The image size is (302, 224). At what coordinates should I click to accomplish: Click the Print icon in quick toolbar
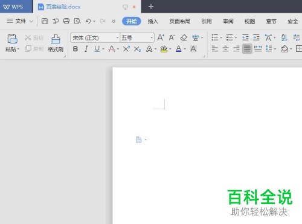[x=66, y=21]
